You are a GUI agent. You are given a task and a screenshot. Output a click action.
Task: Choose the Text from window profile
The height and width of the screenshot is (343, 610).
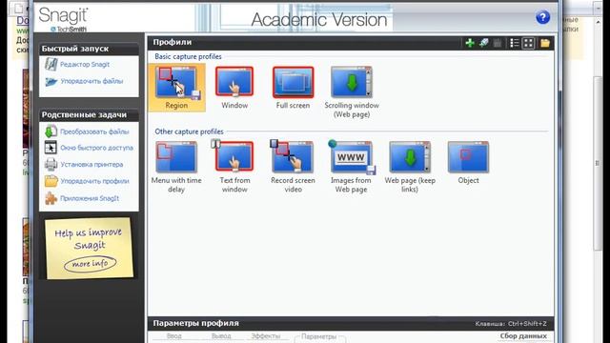pyautogui.click(x=234, y=168)
